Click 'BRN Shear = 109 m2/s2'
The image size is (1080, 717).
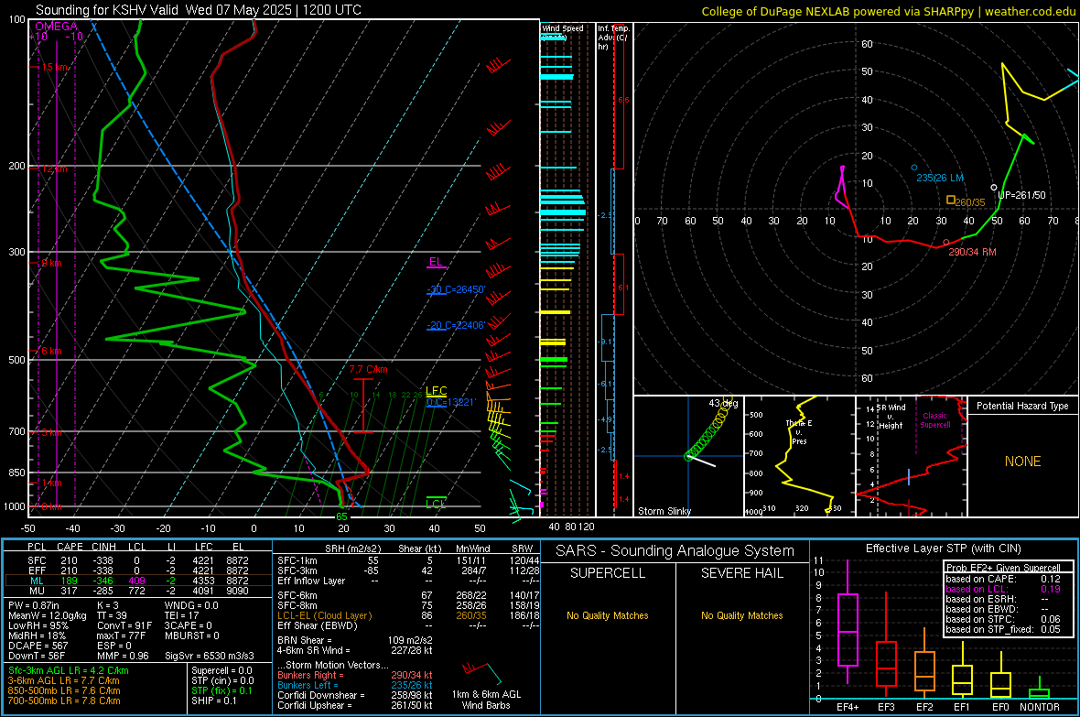[355, 640]
